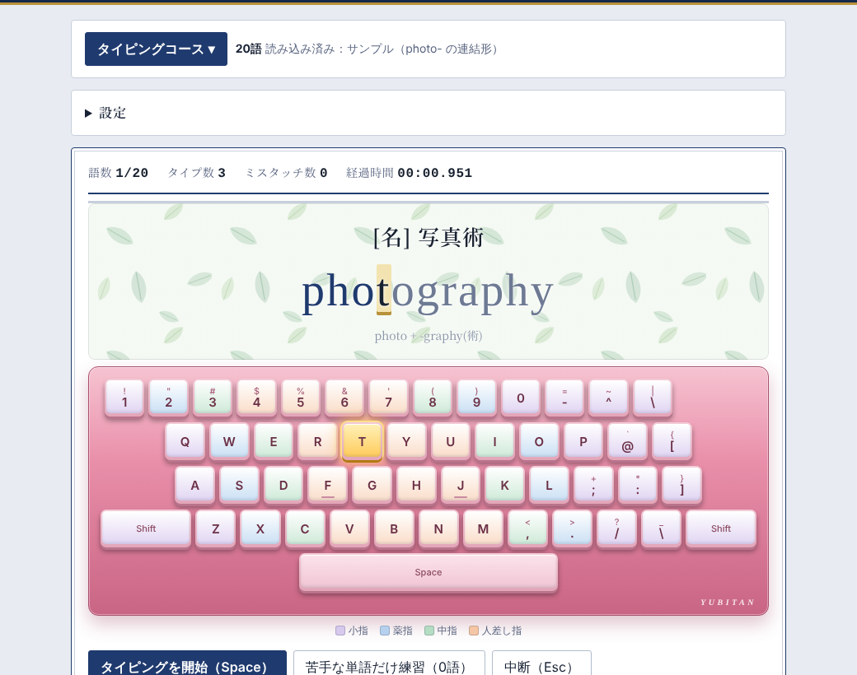Click the M key on virtual keyboard

coord(483,528)
